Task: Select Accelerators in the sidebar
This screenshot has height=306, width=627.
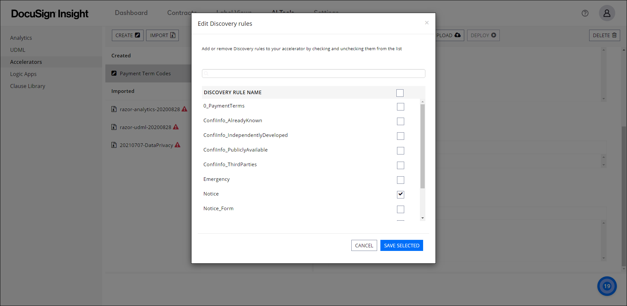Action: (26, 62)
